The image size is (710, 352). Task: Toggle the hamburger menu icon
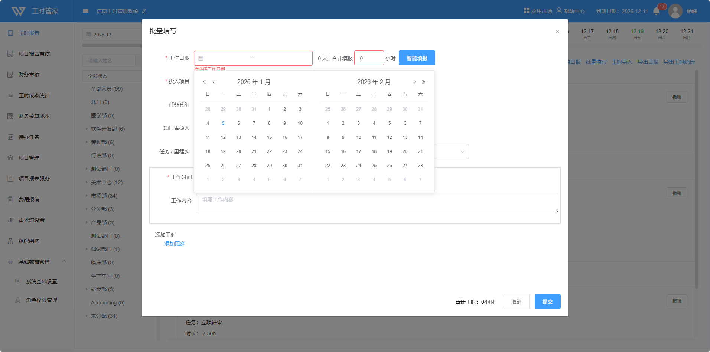[x=85, y=11]
